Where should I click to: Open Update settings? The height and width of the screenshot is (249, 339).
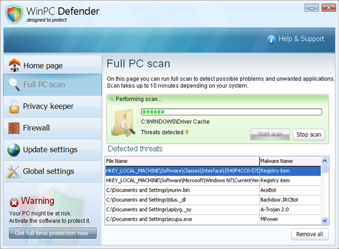tap(52, 150)
